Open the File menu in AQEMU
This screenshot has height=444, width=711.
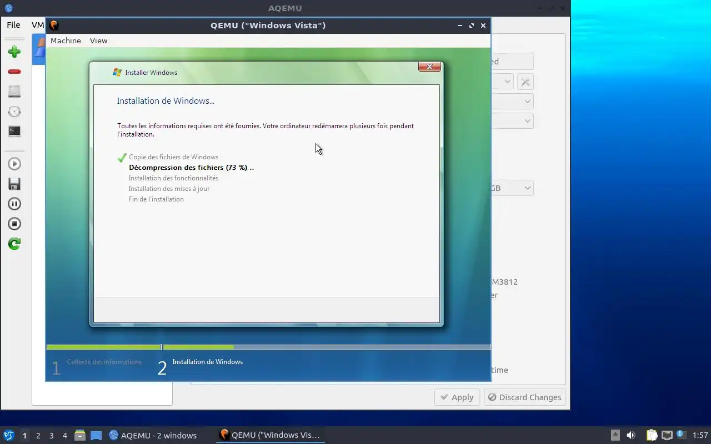coord(13,25)
